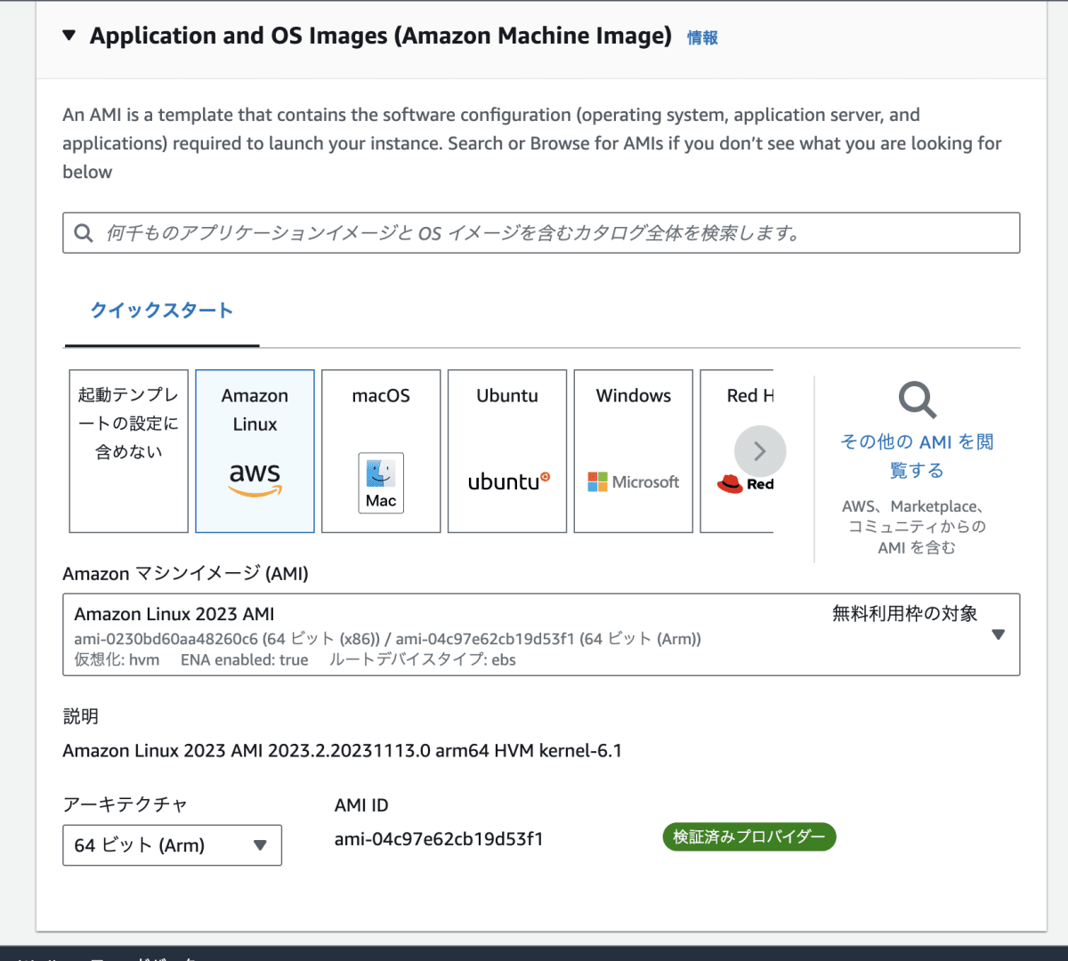Select 起動テンプレートの設定に含めない tile

129,451
